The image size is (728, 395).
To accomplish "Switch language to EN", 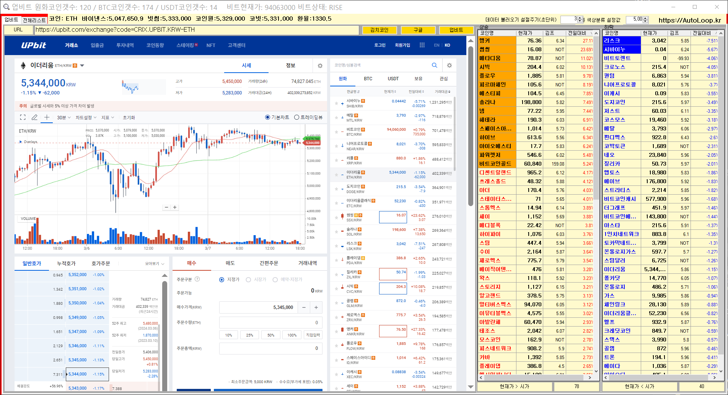I will (436, 45).
